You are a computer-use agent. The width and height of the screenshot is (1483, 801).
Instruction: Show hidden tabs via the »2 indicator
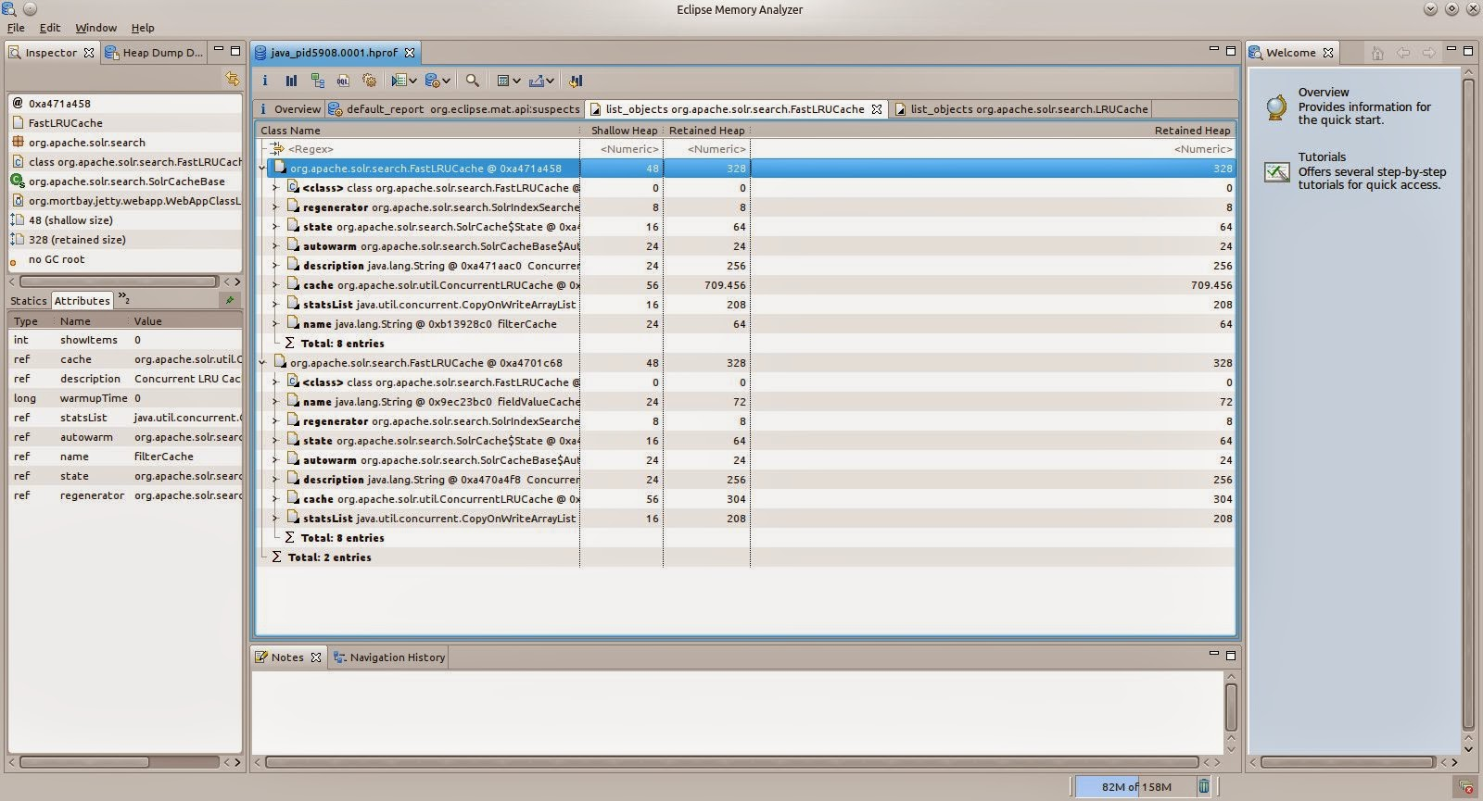click(x=123, y=298)
